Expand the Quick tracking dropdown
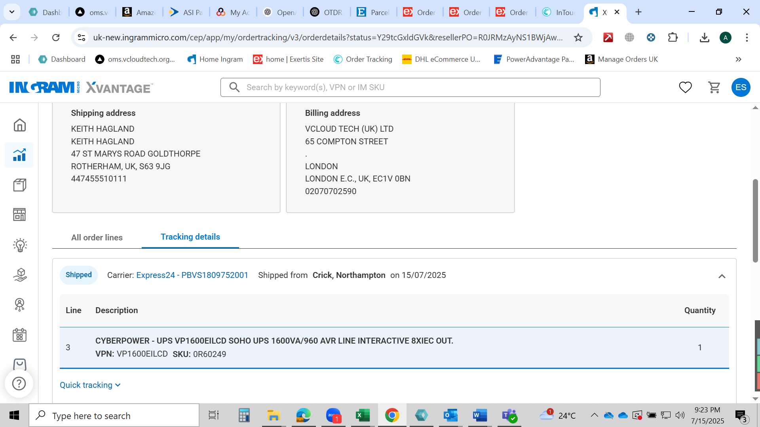The width and height of the screenshot is (760, 427). click(x=90, y=385)
